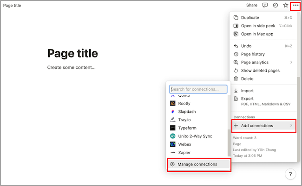The height and width of the screenshot is (186, 302).
Task: Click the Rootly logo icon
Action: (x=172, y=103)
